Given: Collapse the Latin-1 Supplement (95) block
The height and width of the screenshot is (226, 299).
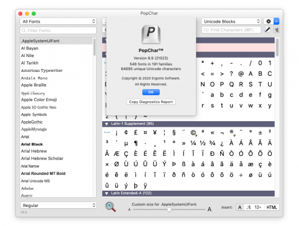Looking at the screenshot, I should coord(107,124).
